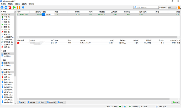This screenshot has height=108, width=181.
Task: Click the orange lock icon
Action: (x=179, y=8)
